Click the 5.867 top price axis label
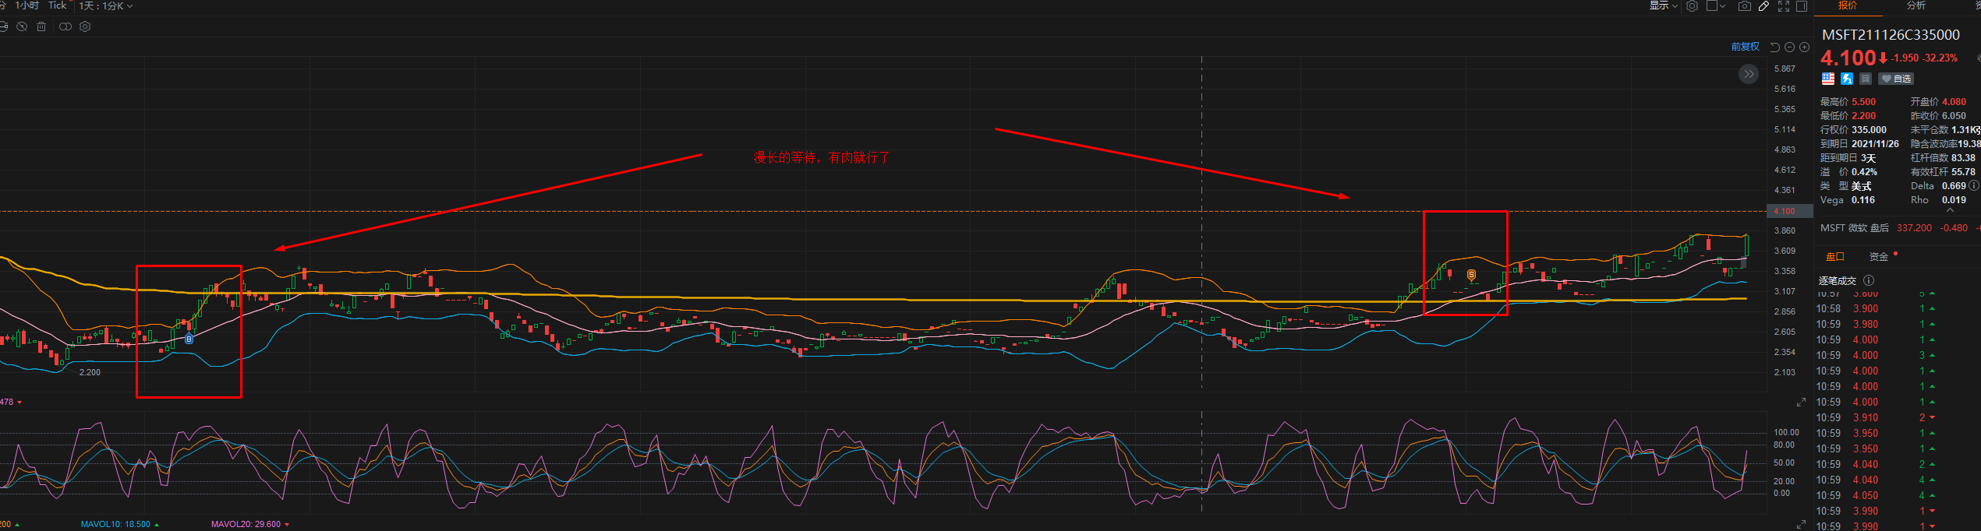Image resolution: width=1981 pixels, height=531 pixels. [1785, 69]
